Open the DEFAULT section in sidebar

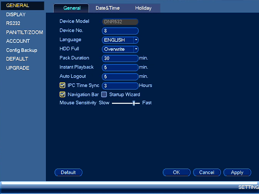(17, 59)
